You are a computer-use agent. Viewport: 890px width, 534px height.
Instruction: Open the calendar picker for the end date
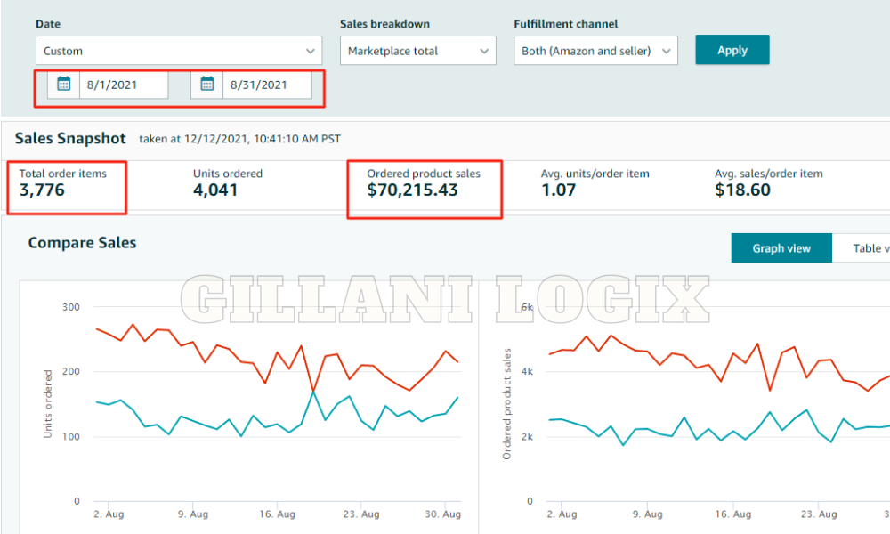point(206,85)
